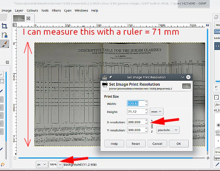Image resolution: width=220 pixels, height=171 pixels.
Task: Click the dialog image preview thumbnail
Action: pos(186,86)
